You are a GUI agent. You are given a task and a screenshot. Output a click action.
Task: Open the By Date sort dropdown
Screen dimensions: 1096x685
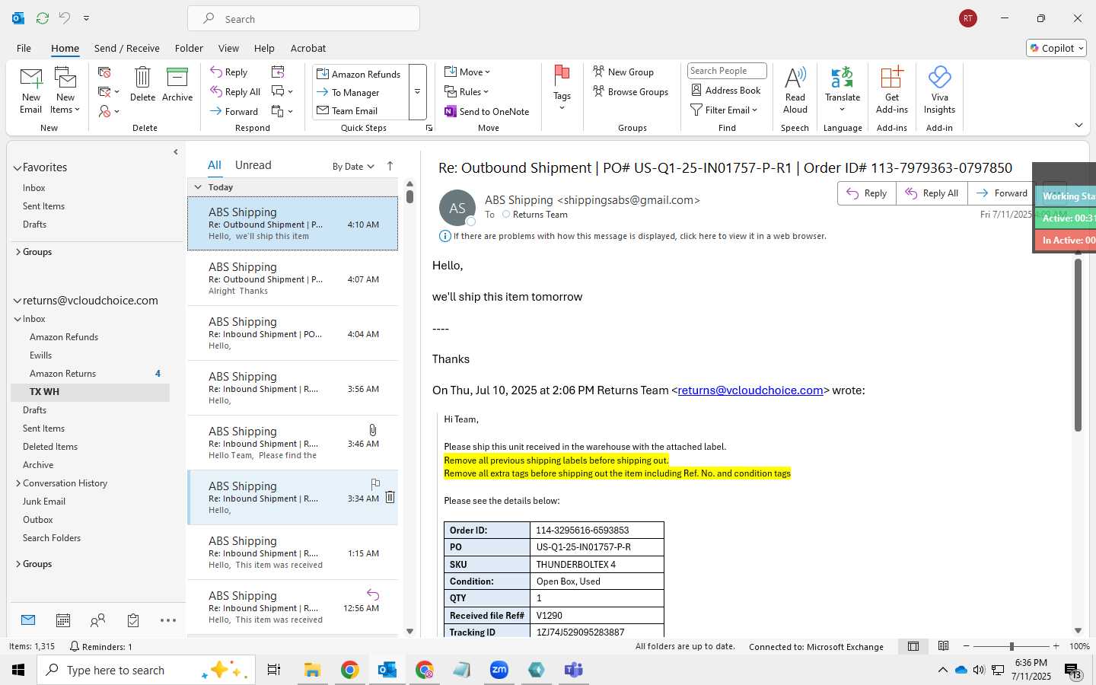click(354, 166)
